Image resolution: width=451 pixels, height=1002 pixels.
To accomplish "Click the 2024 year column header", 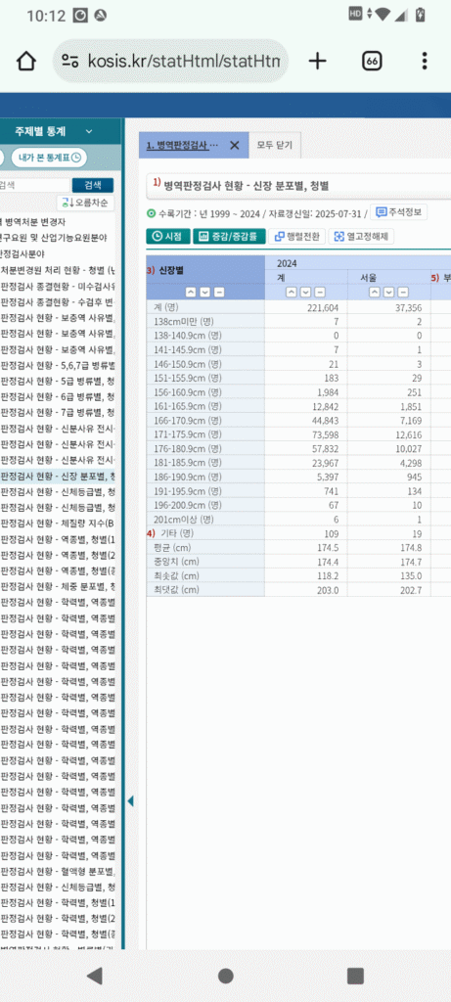I will tap(288, 262).
